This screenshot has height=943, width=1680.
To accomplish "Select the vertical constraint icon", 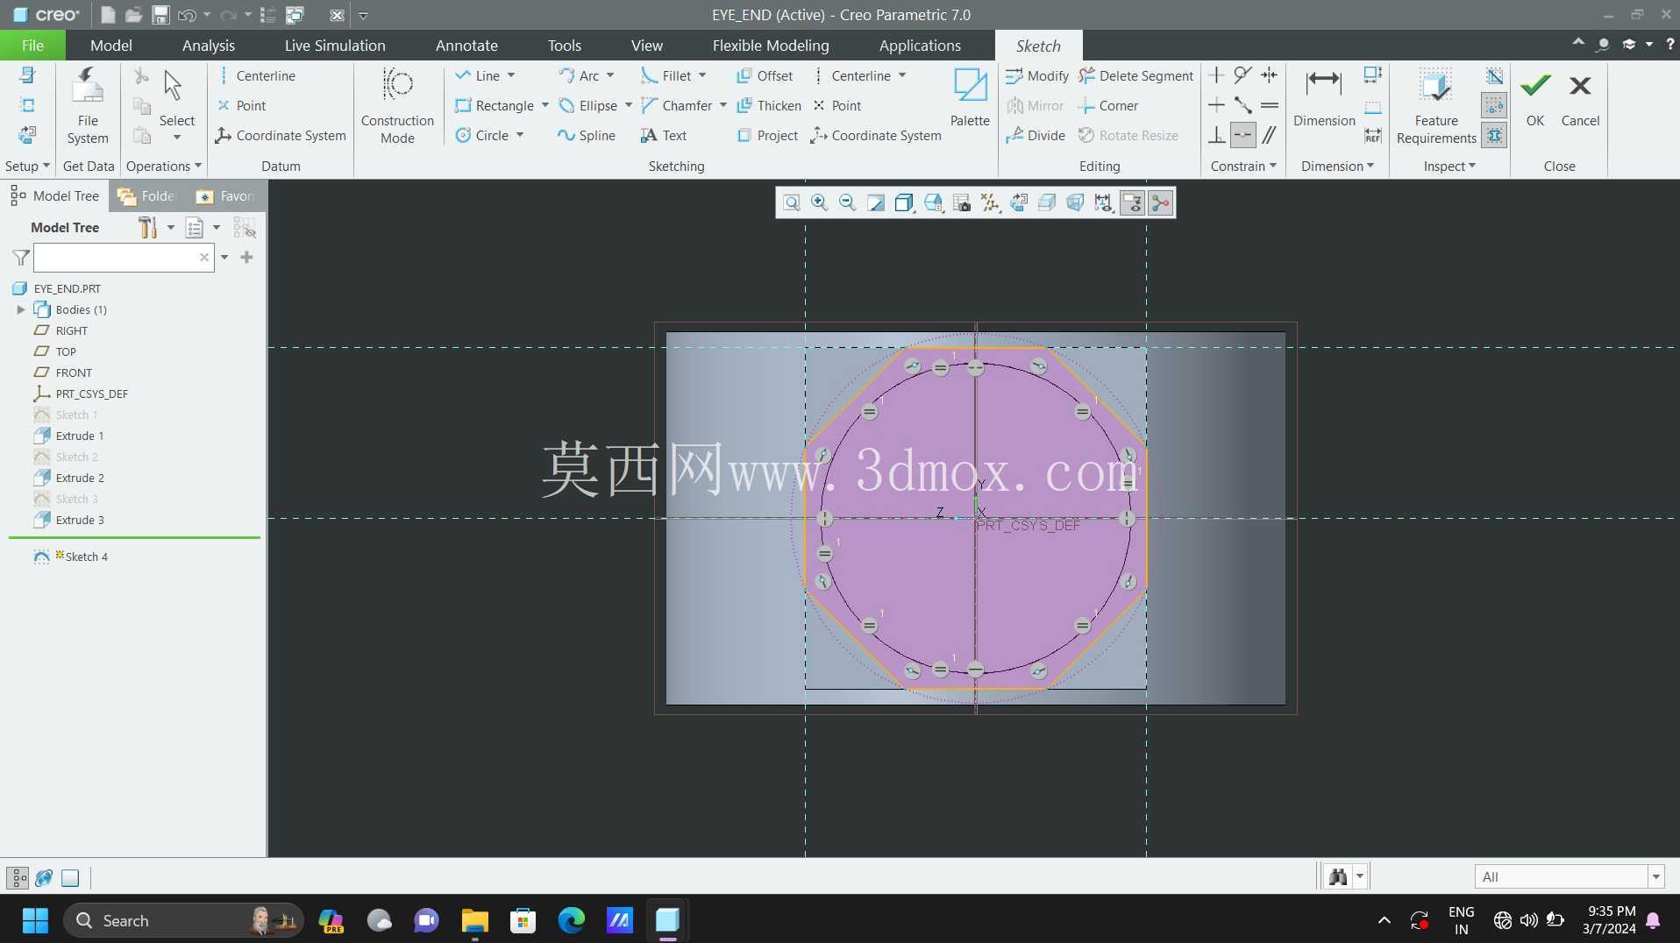I will coord(1216,75).
